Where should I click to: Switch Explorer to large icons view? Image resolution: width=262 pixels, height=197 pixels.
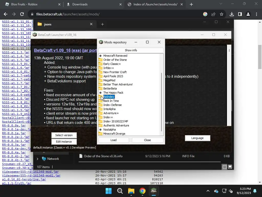pyautogui.click(x=230, y=167)
